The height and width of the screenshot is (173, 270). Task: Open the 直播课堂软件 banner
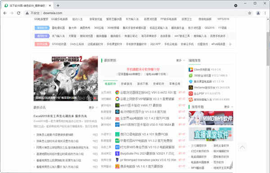(211, 134)
